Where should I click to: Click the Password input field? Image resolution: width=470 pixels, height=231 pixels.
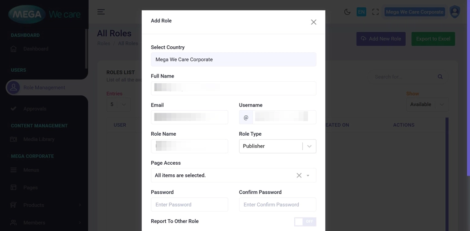(x=189, y=205)
